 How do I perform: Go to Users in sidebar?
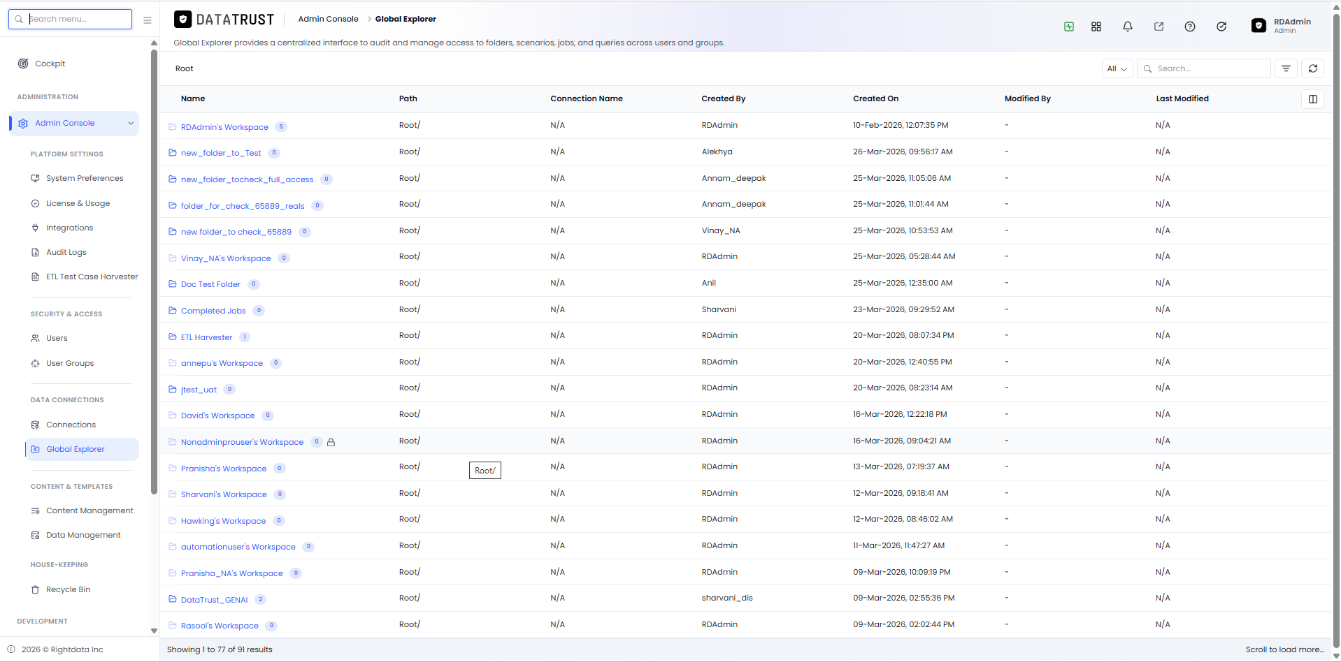[x=57, y=338]
